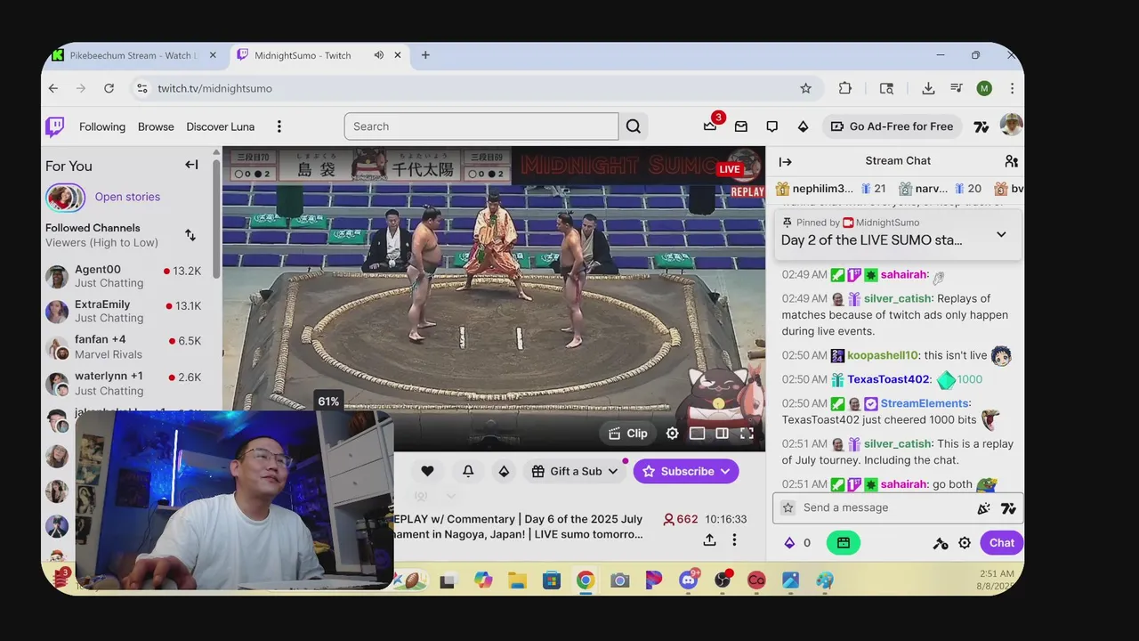Open the party popper emote icon in chat box
This screenshot has width=1139, height=641.
pyautogui.click(x=983, y=508)
